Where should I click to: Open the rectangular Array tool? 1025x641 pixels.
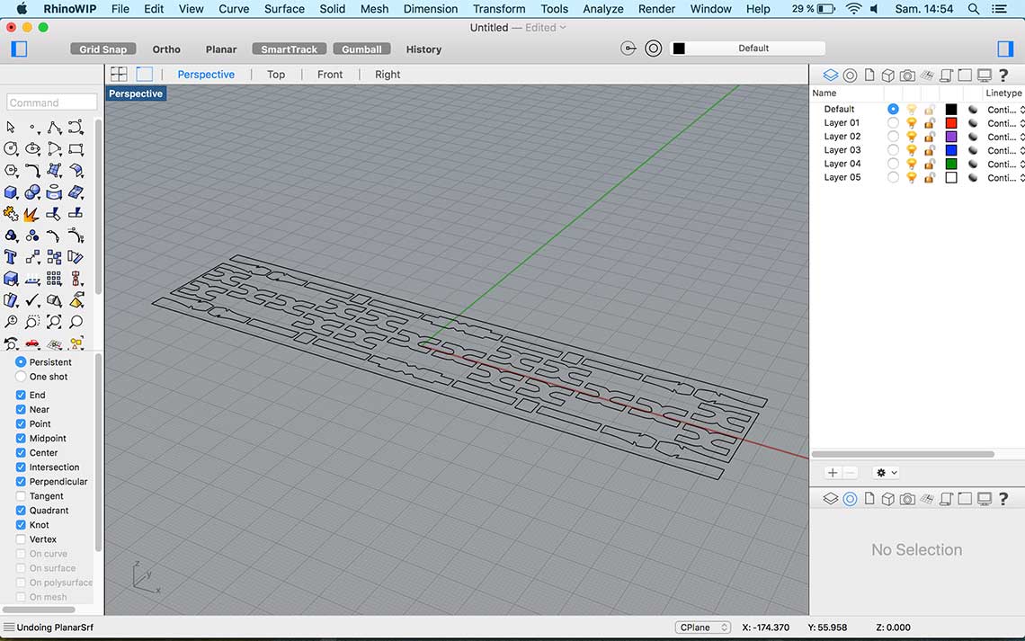(x=54, y=279)
